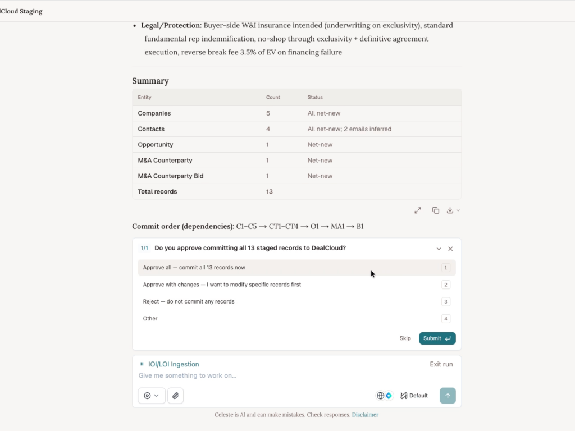Pause the IOI/LOI Ingestion run
The height and width of the screenshot is (431, 575).
coord(142,364)
